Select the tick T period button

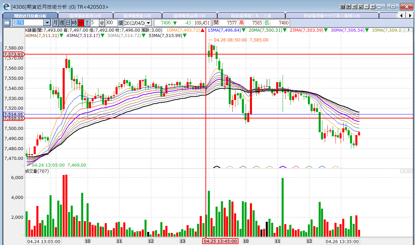(87, 23)
